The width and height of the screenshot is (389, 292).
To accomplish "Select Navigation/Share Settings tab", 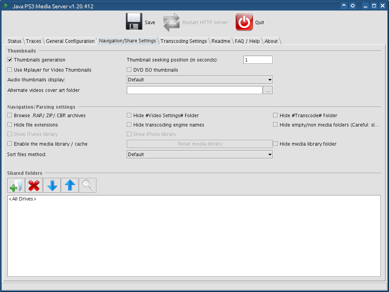I will tap(128, 41).
